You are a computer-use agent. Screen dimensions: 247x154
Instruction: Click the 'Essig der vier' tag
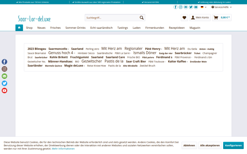pyautogui.click(x=166, y=53)
